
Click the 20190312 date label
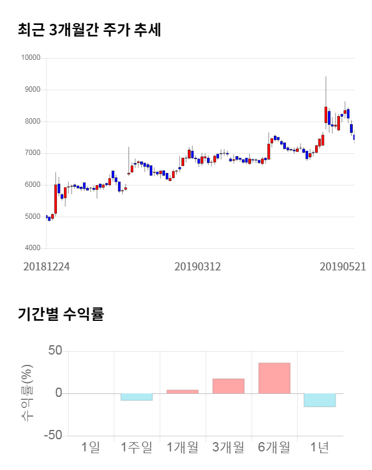(198, 266)
